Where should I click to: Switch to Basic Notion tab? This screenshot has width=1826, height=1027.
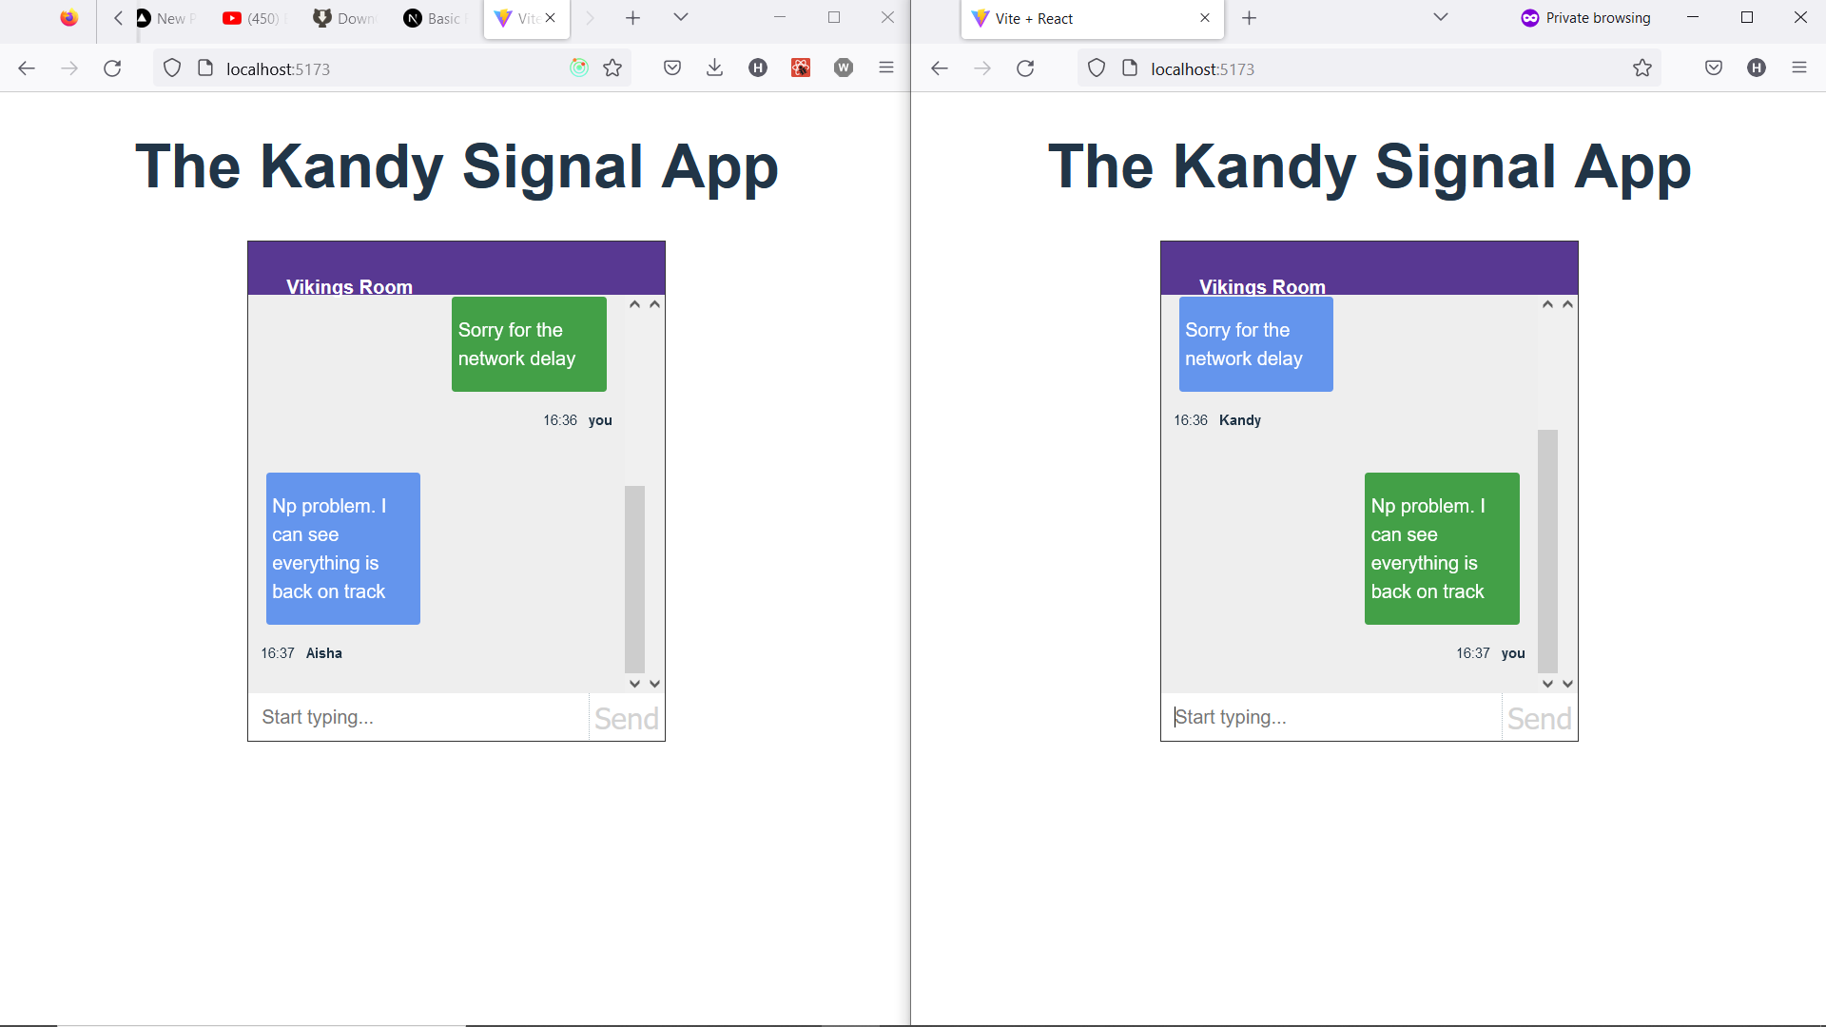[436, 18]
